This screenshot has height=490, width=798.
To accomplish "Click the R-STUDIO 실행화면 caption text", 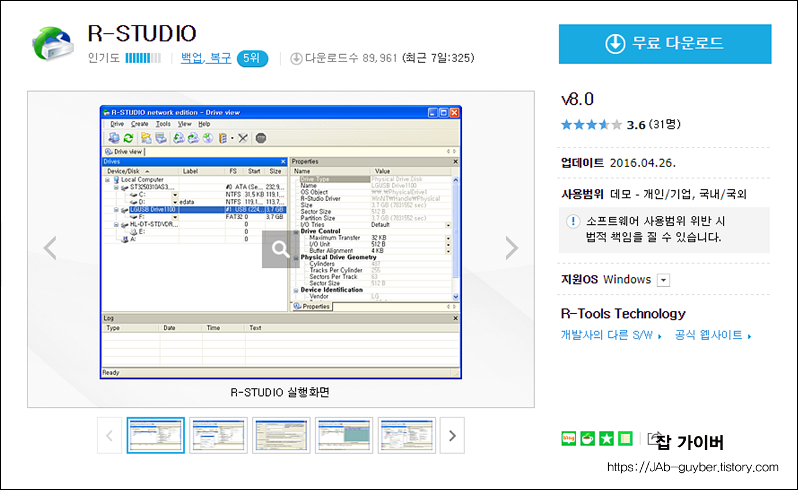I will pos(280,393).
